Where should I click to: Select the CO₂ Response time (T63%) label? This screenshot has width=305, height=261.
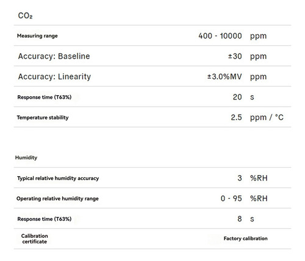pos(45,97)
